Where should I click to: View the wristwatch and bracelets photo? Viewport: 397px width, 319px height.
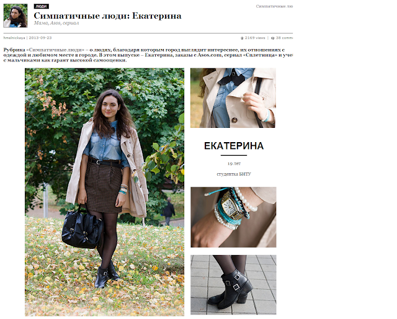pyautogui.click(x=233, y=217)
